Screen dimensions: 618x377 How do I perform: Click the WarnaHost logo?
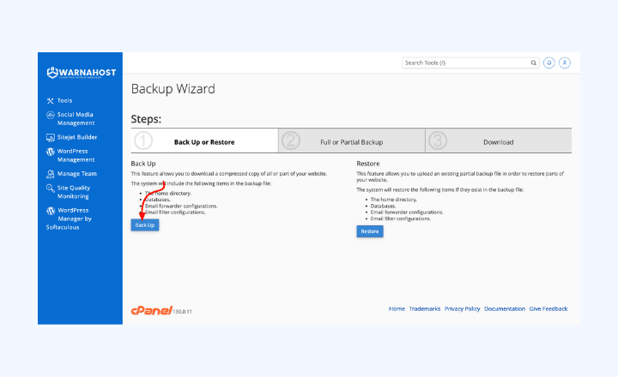point(82,73)
